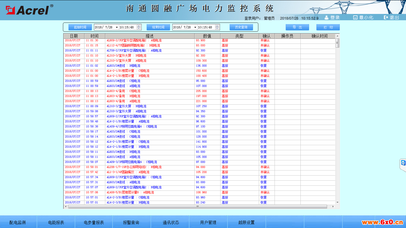Click the Acrel logo
This screenshot has height=228, width=406.
pyautogui.click(x=29, y=10)
